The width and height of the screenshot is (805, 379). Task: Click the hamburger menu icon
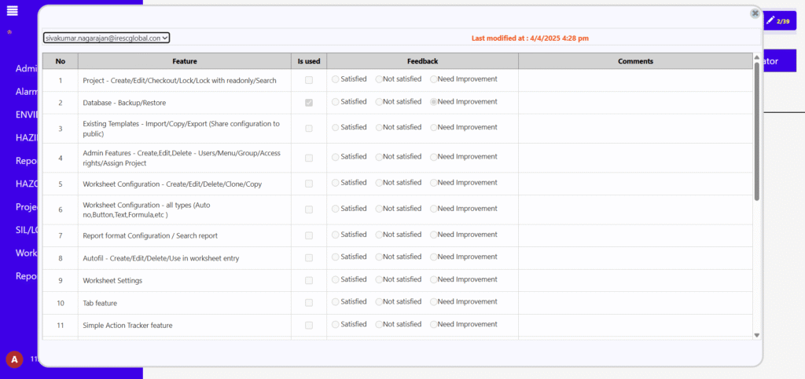[12, 10]
